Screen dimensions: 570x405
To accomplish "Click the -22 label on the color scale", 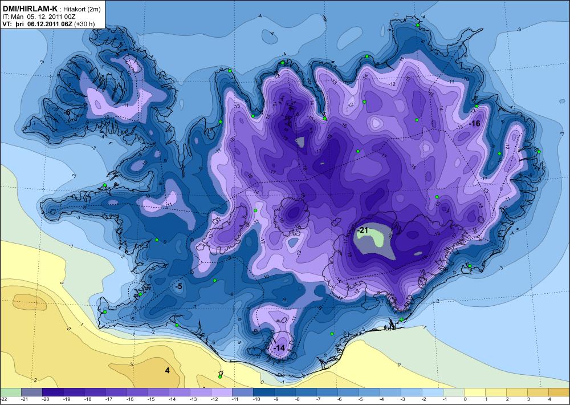I will tap(4, 399).
